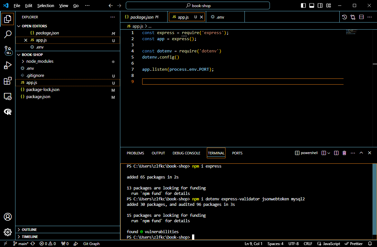Open the Manage settings gear

coord(8,232)
